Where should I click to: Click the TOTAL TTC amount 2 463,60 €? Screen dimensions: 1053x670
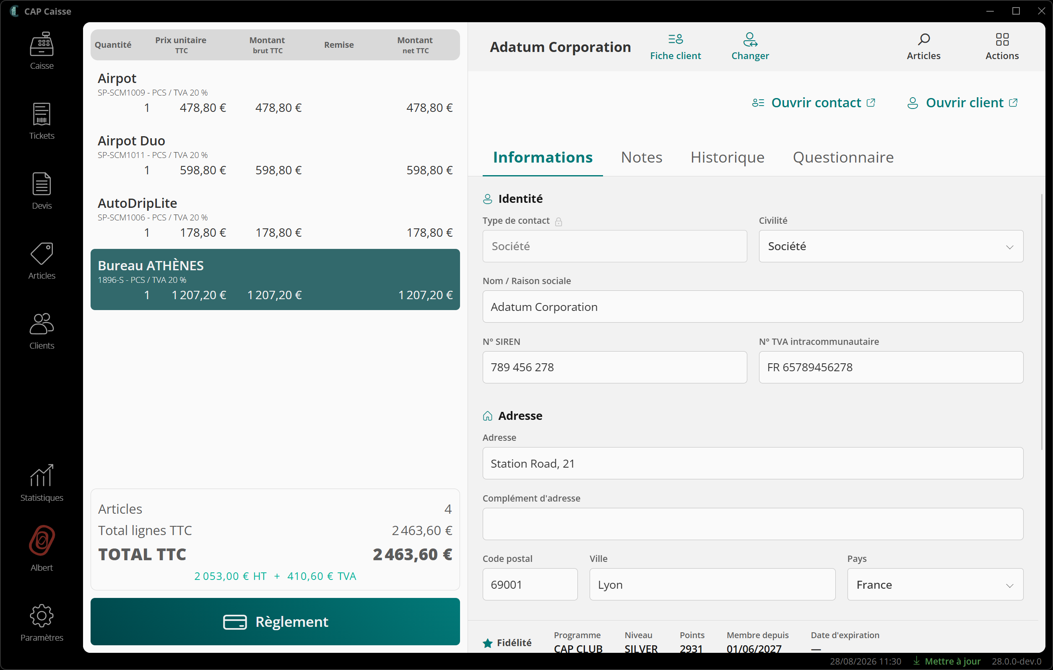click(412, 555)
